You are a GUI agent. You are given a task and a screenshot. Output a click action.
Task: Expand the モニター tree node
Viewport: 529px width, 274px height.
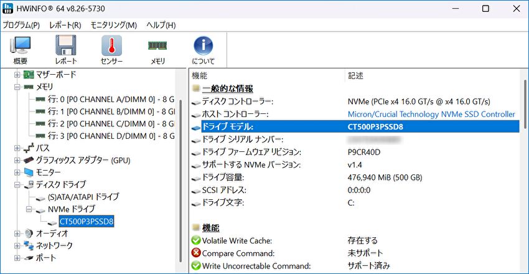click(x=17, y=172)
